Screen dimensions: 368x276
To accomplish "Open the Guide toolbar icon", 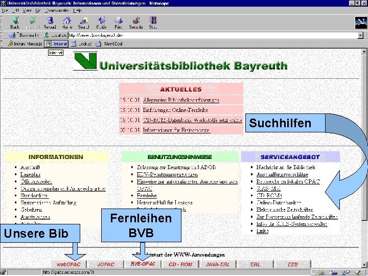I will [x=101, y=23].
